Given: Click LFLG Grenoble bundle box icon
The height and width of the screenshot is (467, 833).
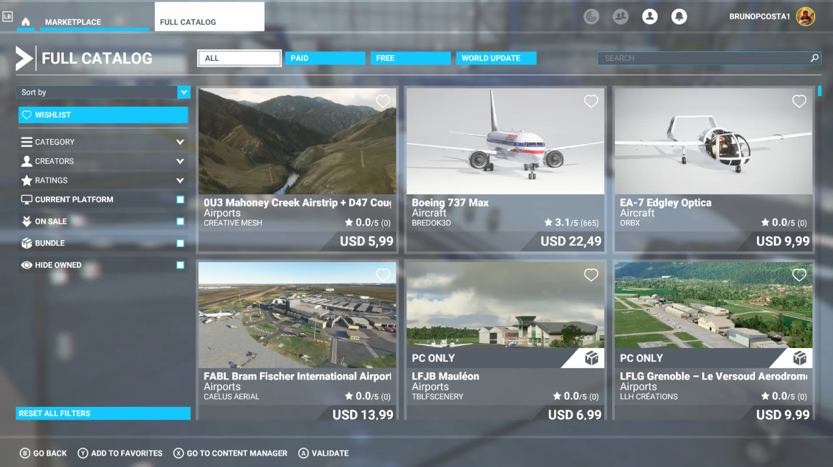Looking at the screenshot, I should pyautogui.click(x=799, y=359).
